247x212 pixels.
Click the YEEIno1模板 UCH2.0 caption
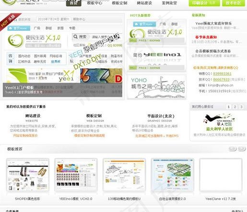76,199
